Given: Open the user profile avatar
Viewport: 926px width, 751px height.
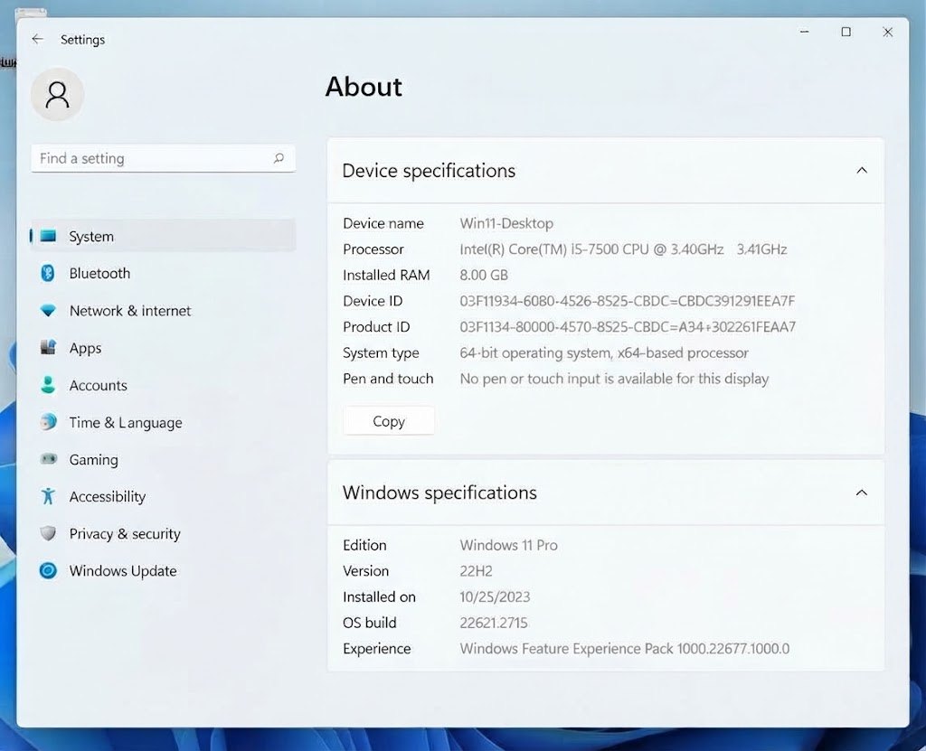Looking at the screenshot, I should (x=57, y=95).
